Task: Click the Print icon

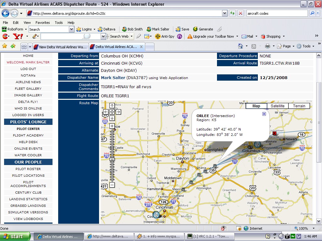Action: pyautogui.click(x=267, y=46)
